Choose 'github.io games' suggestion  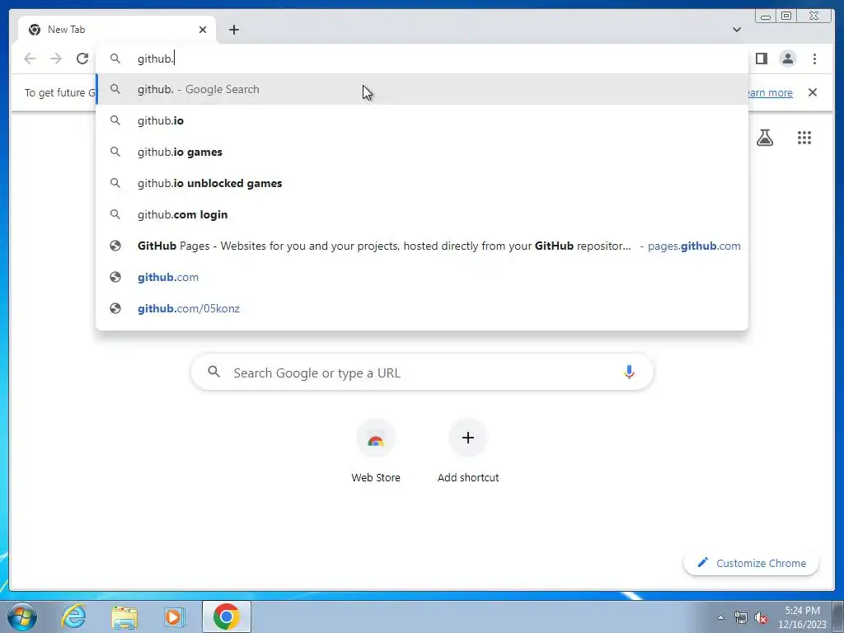(422, 152)
